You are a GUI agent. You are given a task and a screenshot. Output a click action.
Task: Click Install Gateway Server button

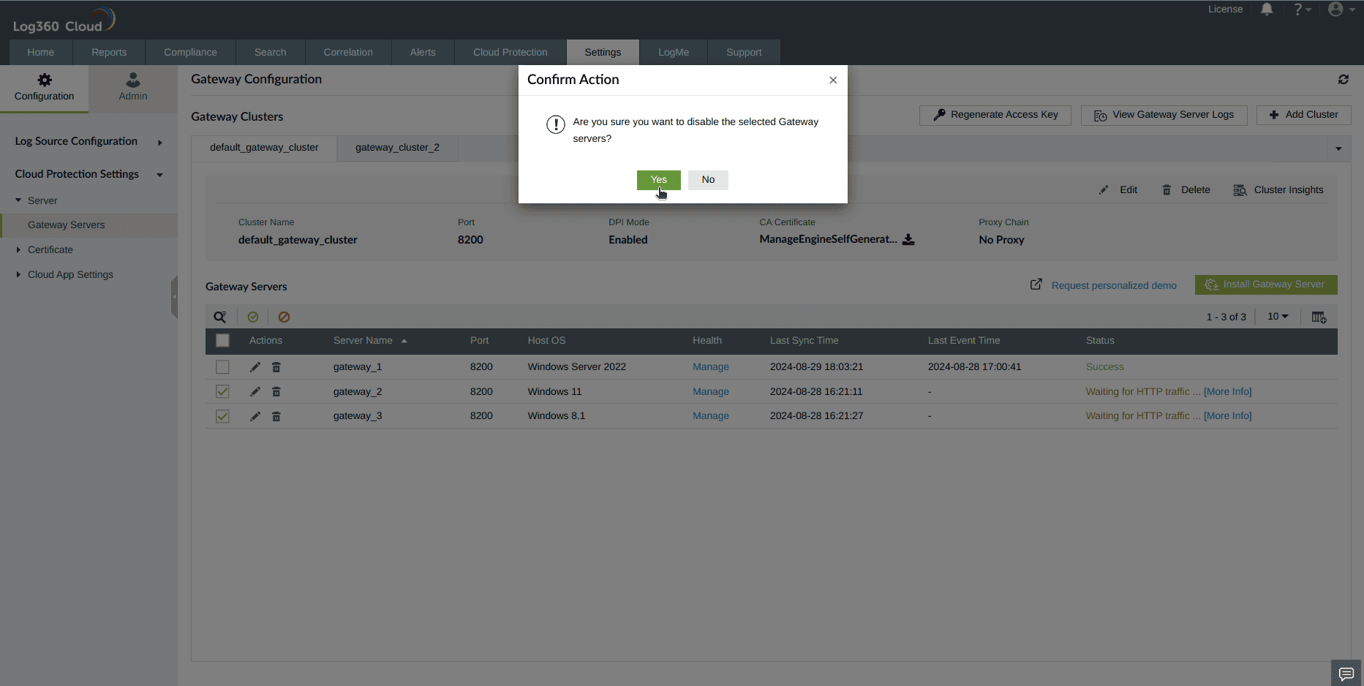tap(1266, 285)
